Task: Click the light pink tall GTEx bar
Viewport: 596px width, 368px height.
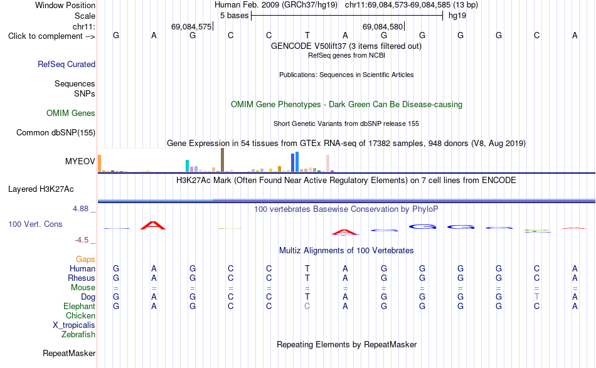Action: pyautogui.click(x=327, y=163)
